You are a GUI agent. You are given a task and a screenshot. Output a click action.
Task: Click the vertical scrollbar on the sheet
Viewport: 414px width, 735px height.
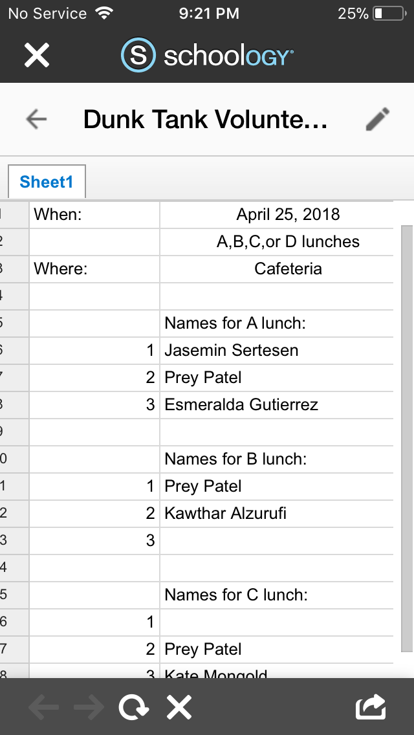tap(406, 433)
